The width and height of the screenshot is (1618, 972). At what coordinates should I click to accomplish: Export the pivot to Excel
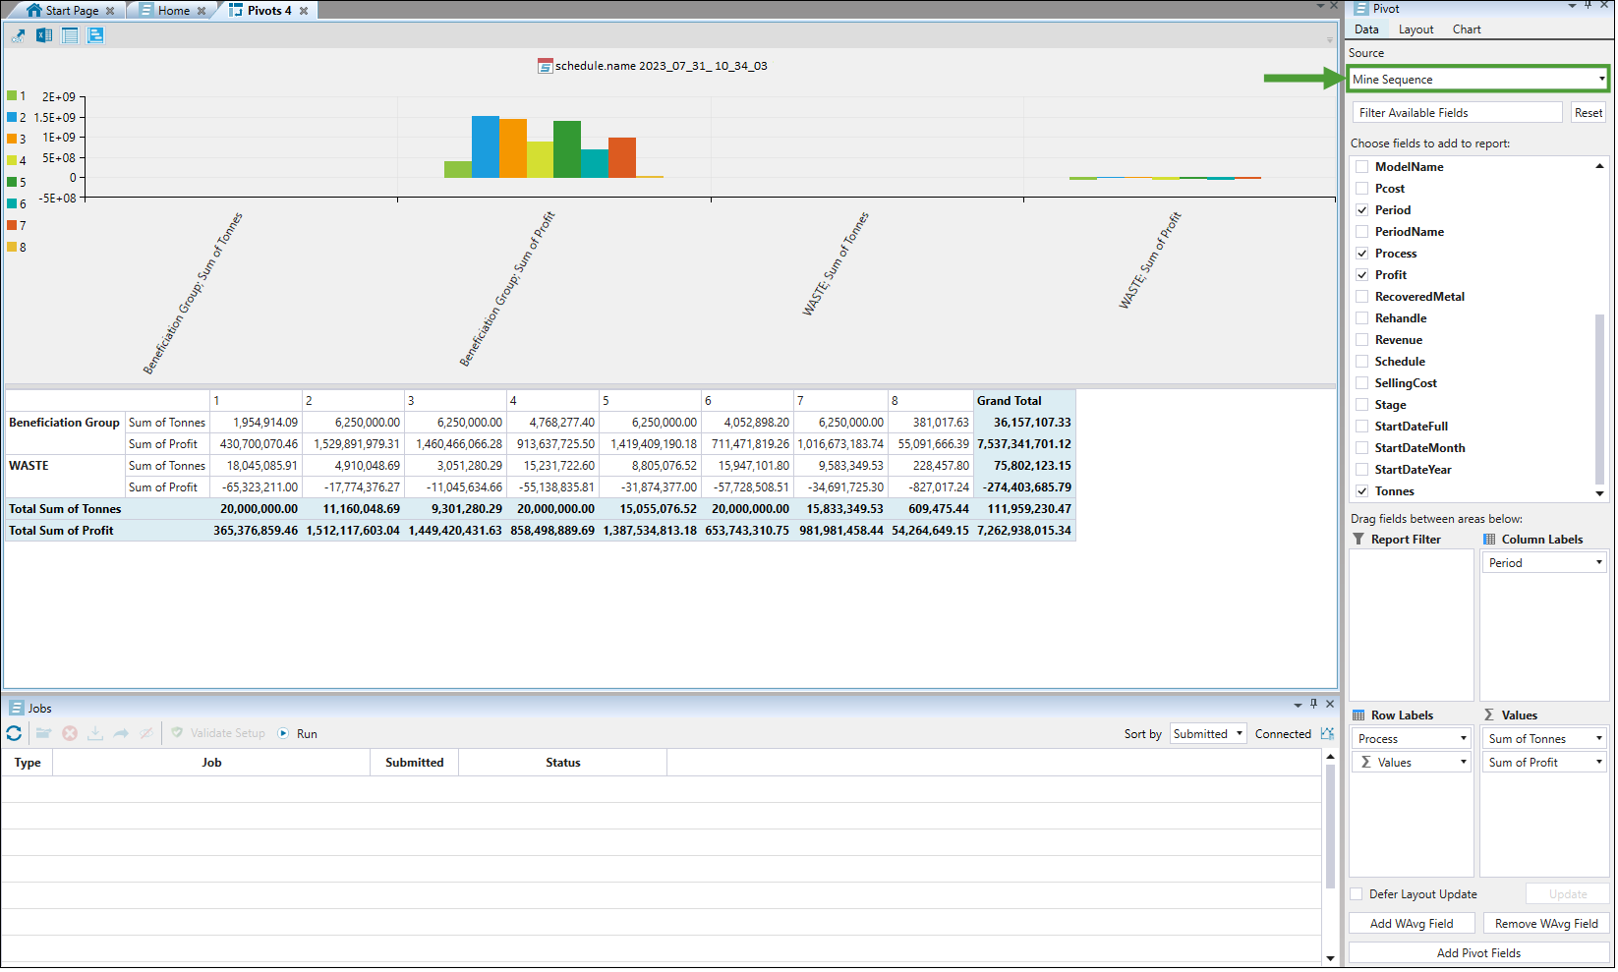click(44, 36)
